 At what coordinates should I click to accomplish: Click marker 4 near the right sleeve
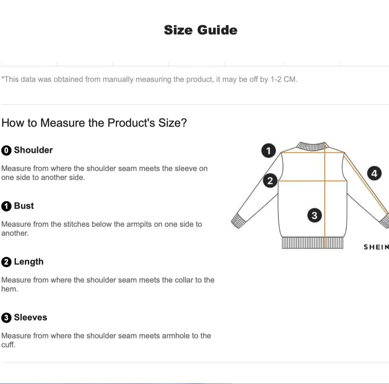point(374,174)
